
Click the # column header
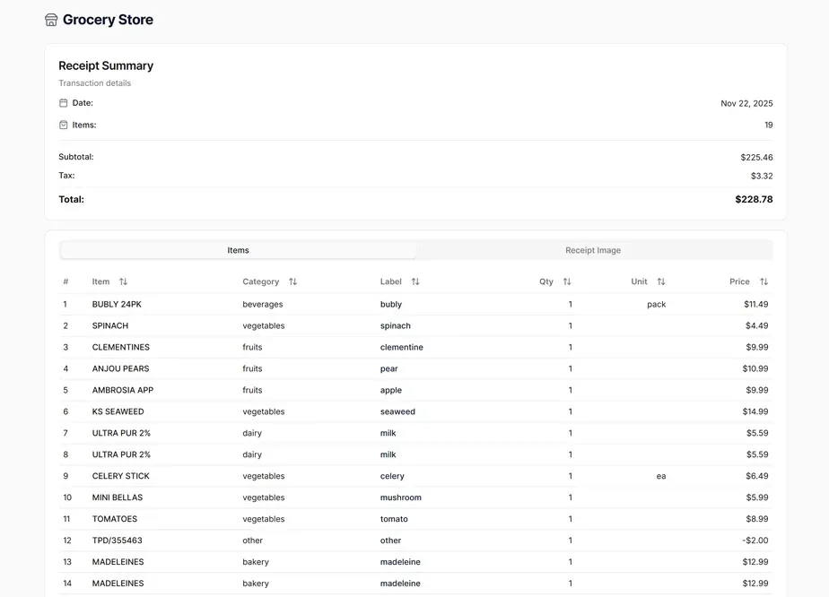click(x=65, y=281)
